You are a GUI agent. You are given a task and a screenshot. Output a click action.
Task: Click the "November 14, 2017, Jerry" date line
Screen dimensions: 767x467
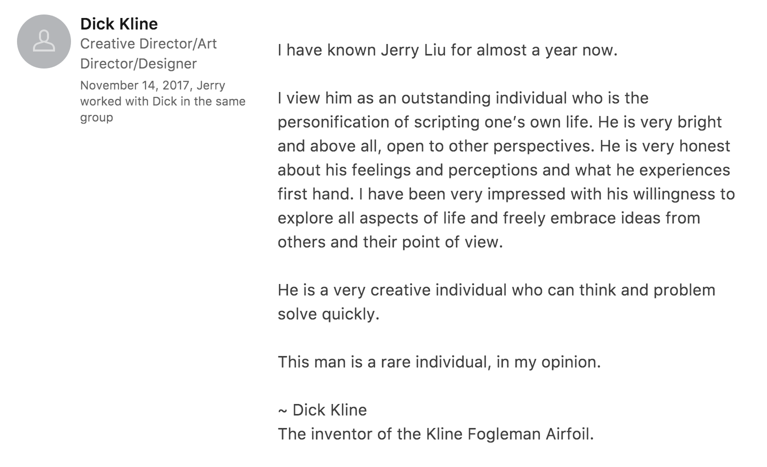tap(152, 85)
